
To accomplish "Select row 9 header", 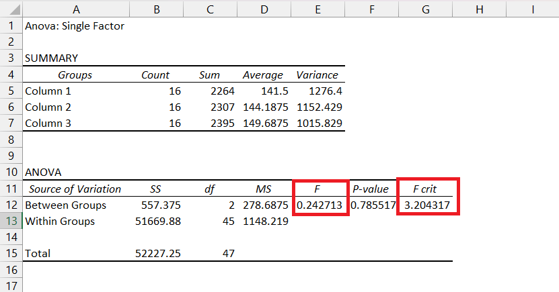I will 11,156.
